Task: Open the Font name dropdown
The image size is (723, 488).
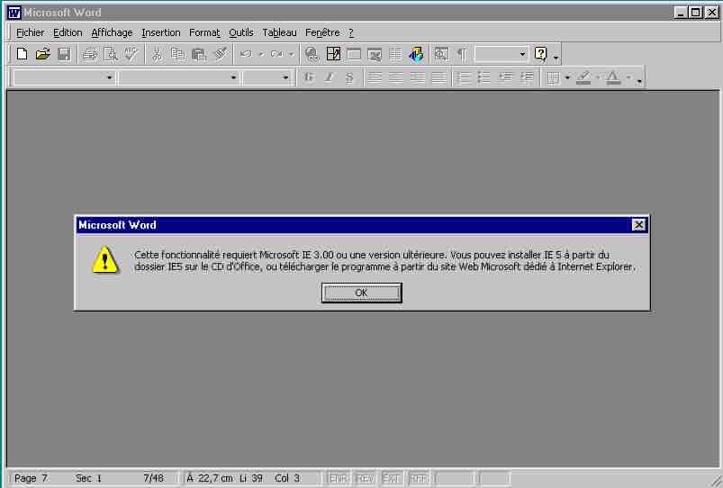Action: (233, 77)
